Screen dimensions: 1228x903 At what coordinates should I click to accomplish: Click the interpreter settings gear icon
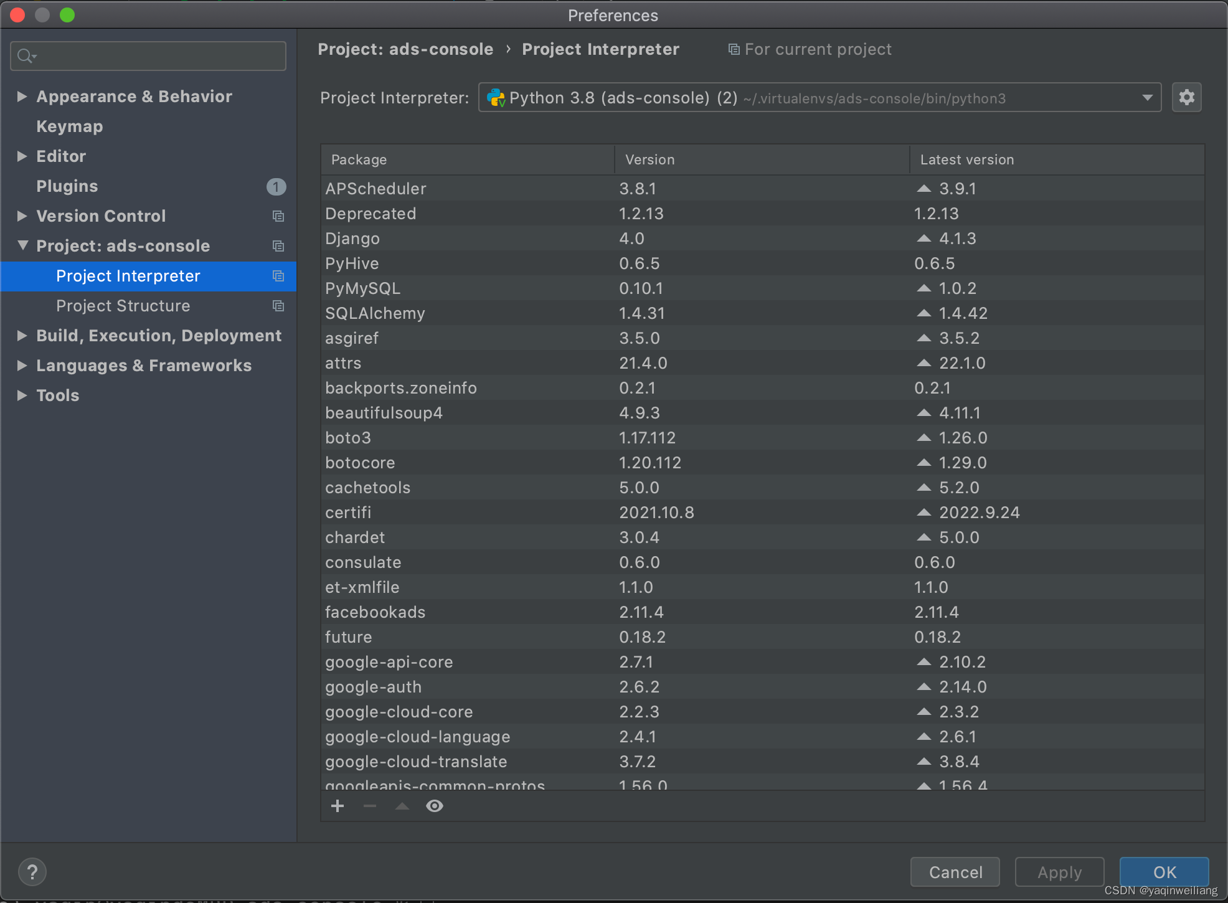1186,98
